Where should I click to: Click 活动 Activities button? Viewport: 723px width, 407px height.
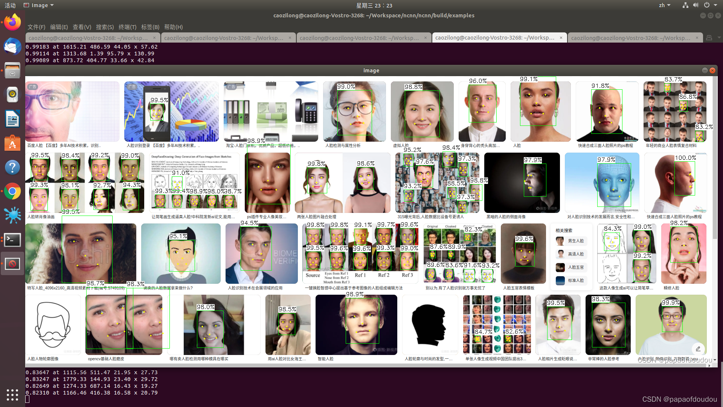[x=10, y=5]
